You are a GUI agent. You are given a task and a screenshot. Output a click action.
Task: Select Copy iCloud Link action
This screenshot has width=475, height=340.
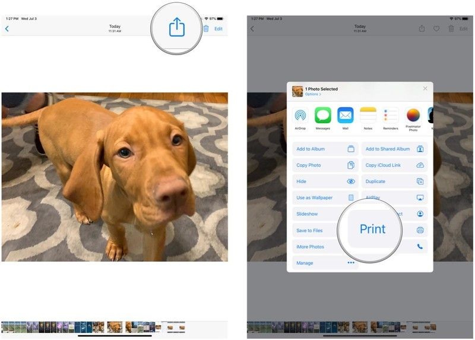pyautogui.click(x=394, y=165)
